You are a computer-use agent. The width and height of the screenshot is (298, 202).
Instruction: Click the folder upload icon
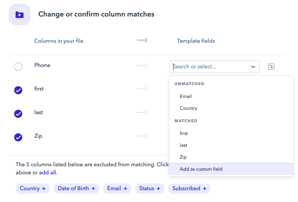(20, 14)
